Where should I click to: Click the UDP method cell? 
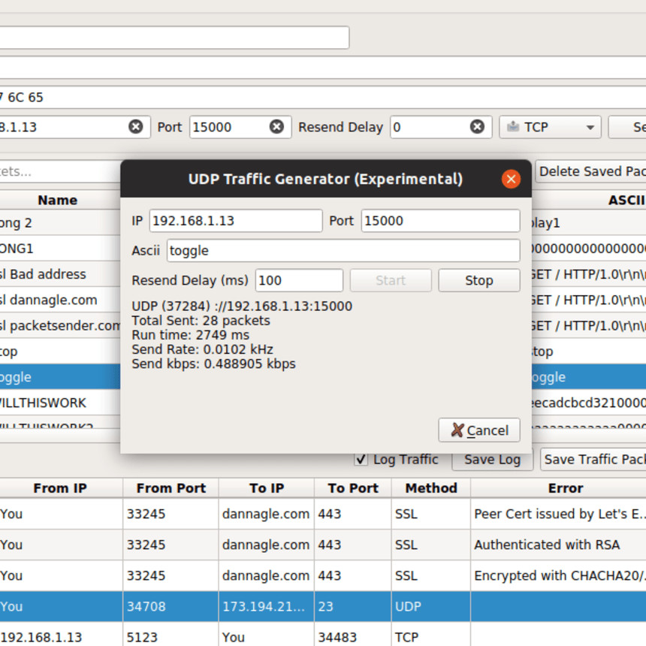click(431, 606)
